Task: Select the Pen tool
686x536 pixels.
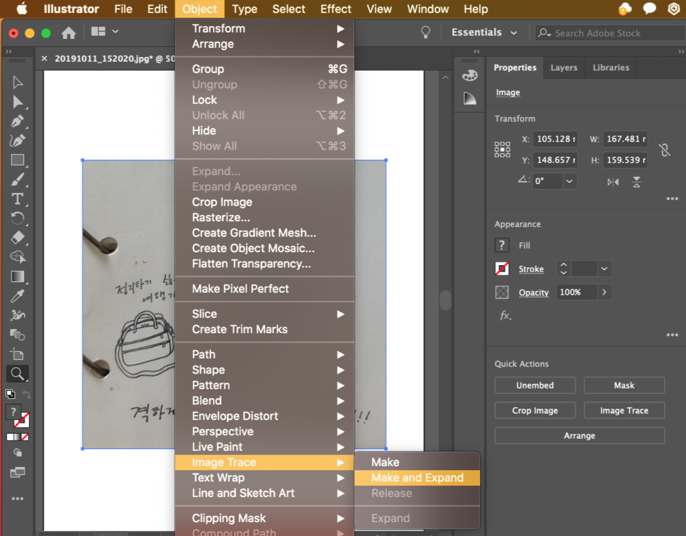Action: tap(17, 121)
